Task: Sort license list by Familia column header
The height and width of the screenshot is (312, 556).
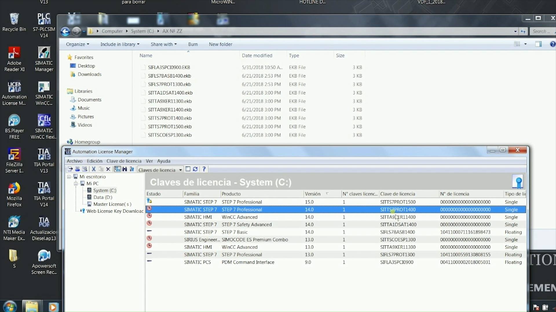Action: pyautogui.click(x=201, y=194)
